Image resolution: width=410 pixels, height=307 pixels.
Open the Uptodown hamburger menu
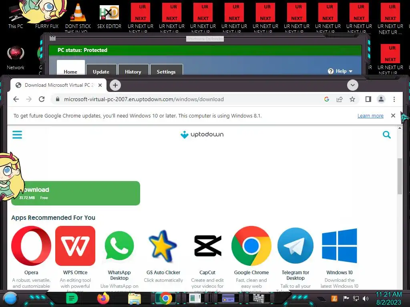coord(17,135)
